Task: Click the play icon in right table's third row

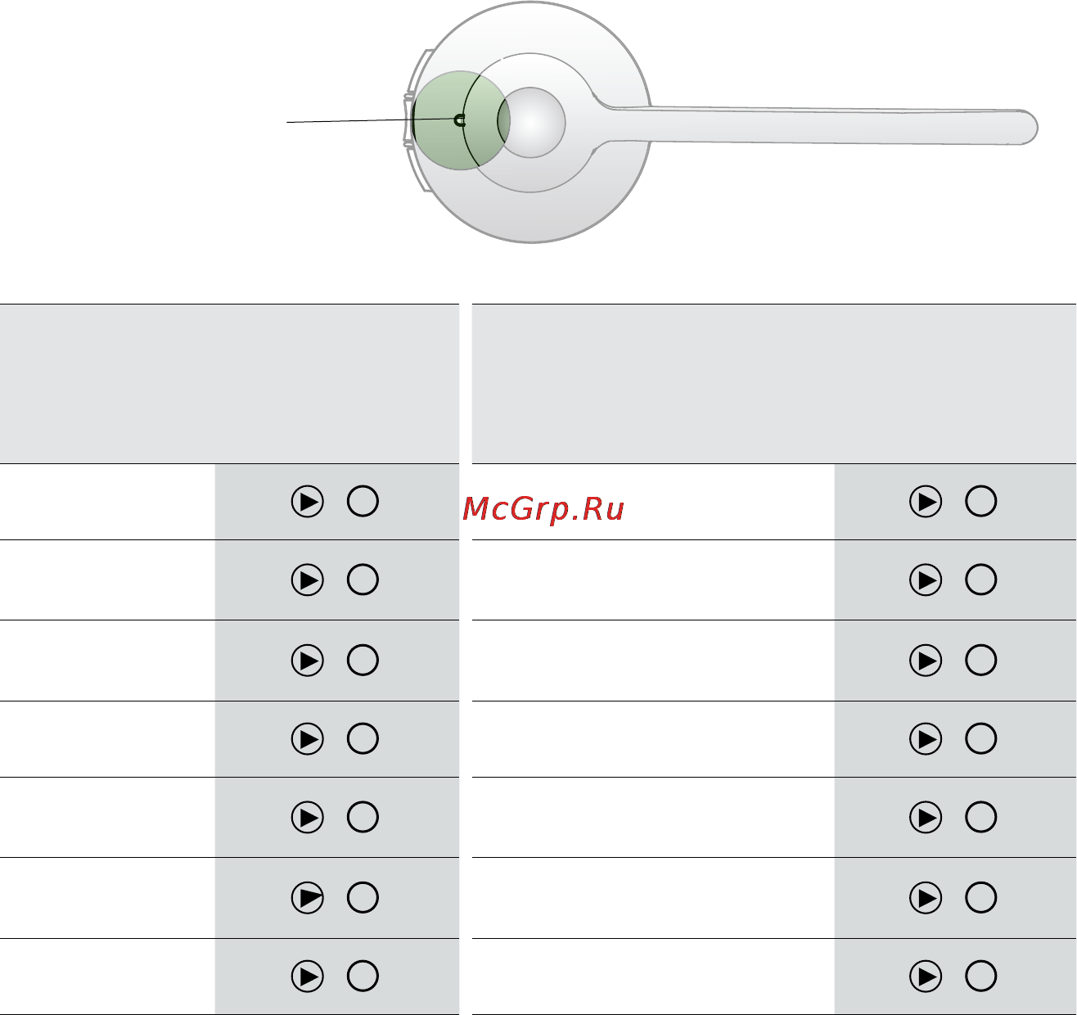Action: pos(926,661)
